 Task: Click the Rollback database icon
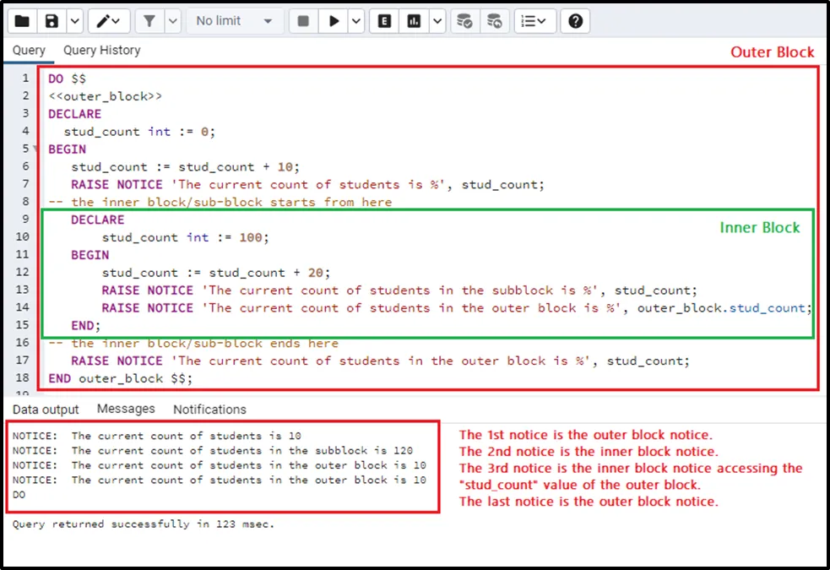[x=495, y=21]
